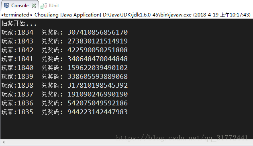The height and width of the screenshot is (146, 253).
Task: Click redeem code 542075049592186
Action: pos(98,103)
